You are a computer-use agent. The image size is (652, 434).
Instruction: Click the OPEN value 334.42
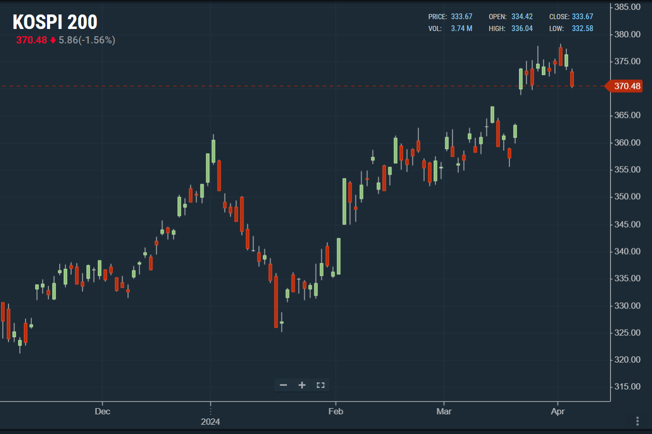pyautogui.click(x=522, y=17)
